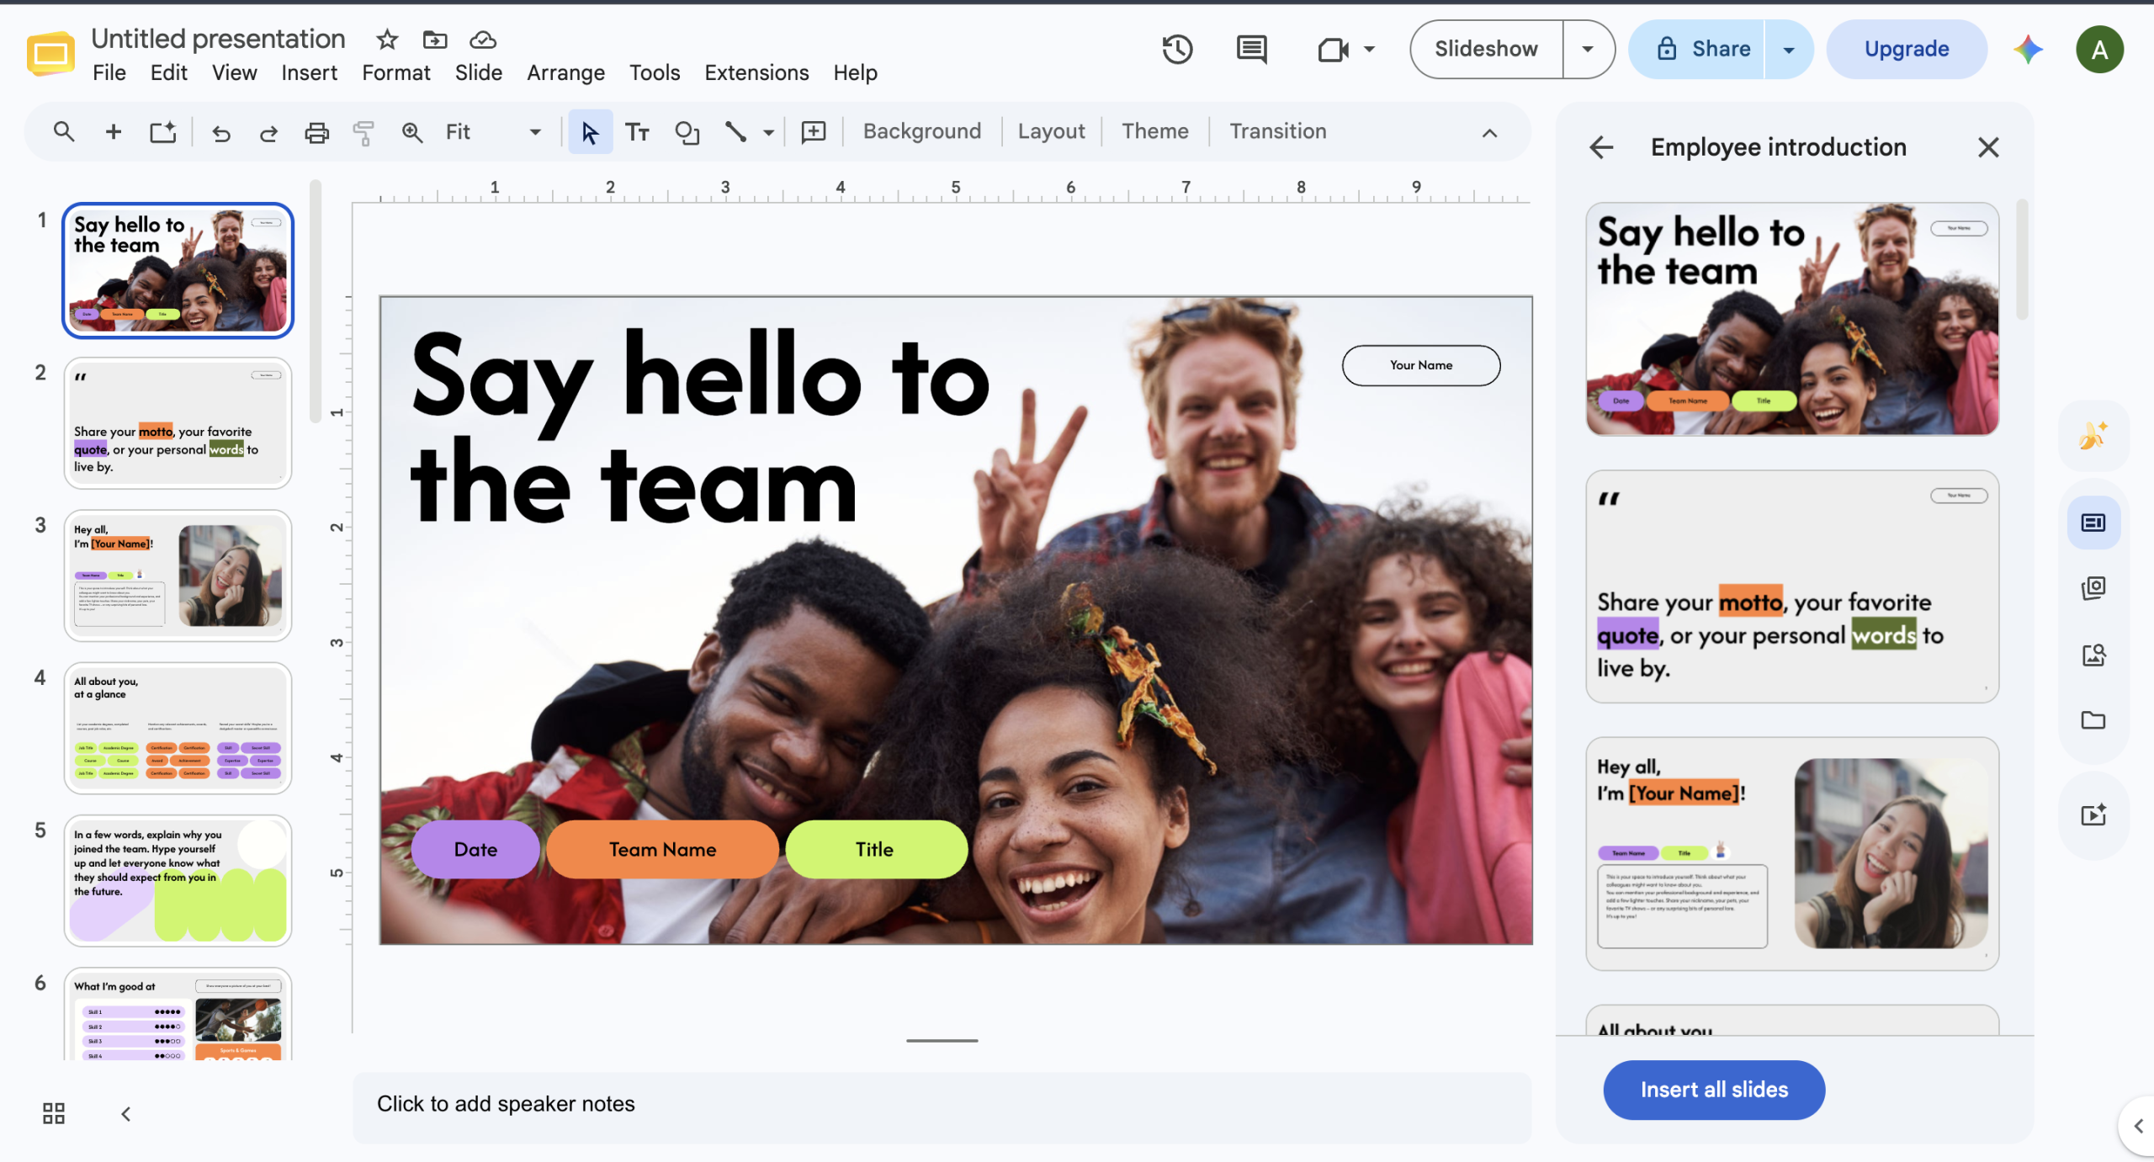Open version history clock icon

(x=1177, y=49)
